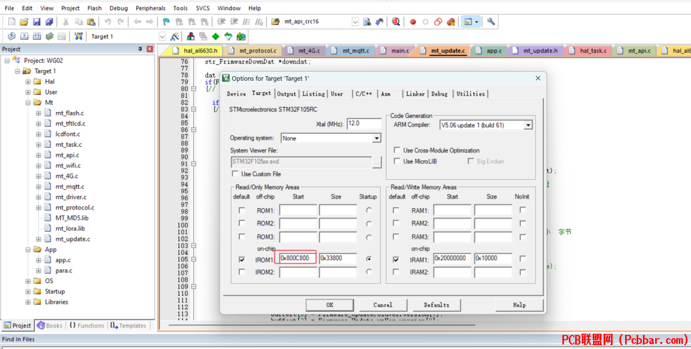Viewport: 691px width, 349px height.
Task: Open the Flash menu
Action: (94, 8)
